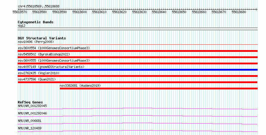Select ruler position 55618650

coord(179,12)
